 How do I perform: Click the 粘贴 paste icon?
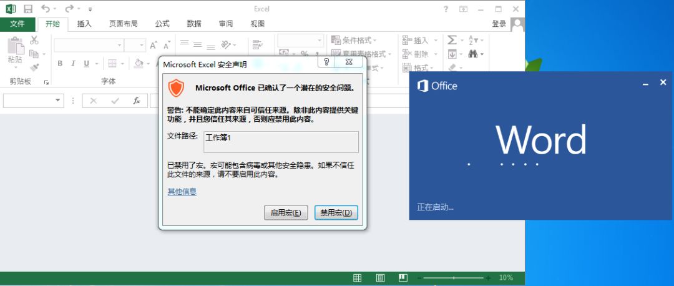(16, 46)
